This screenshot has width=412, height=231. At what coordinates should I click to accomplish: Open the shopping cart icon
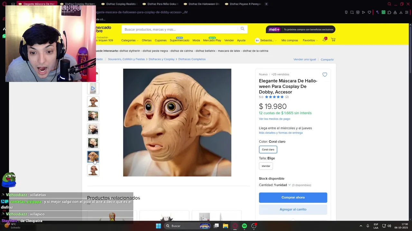pos(333,40)
